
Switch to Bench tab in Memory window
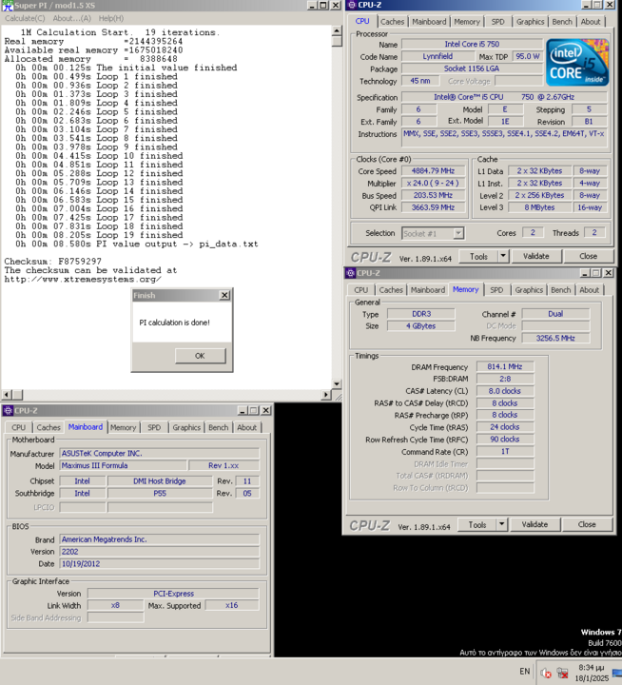click(561, 289)
